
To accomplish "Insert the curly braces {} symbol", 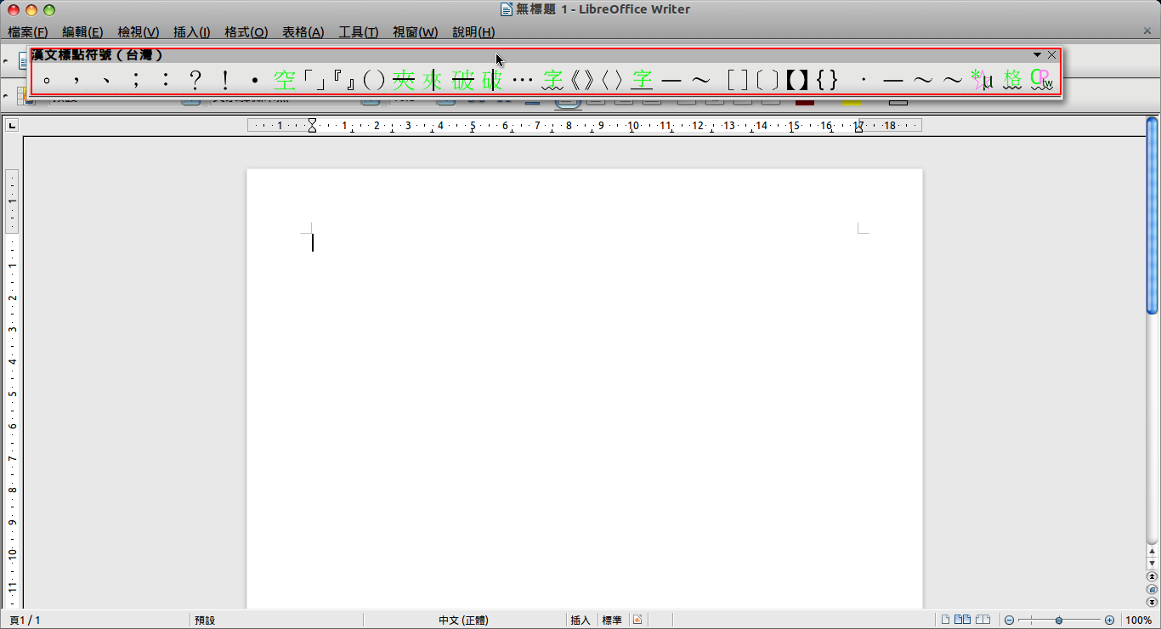I will coord(827,81).
